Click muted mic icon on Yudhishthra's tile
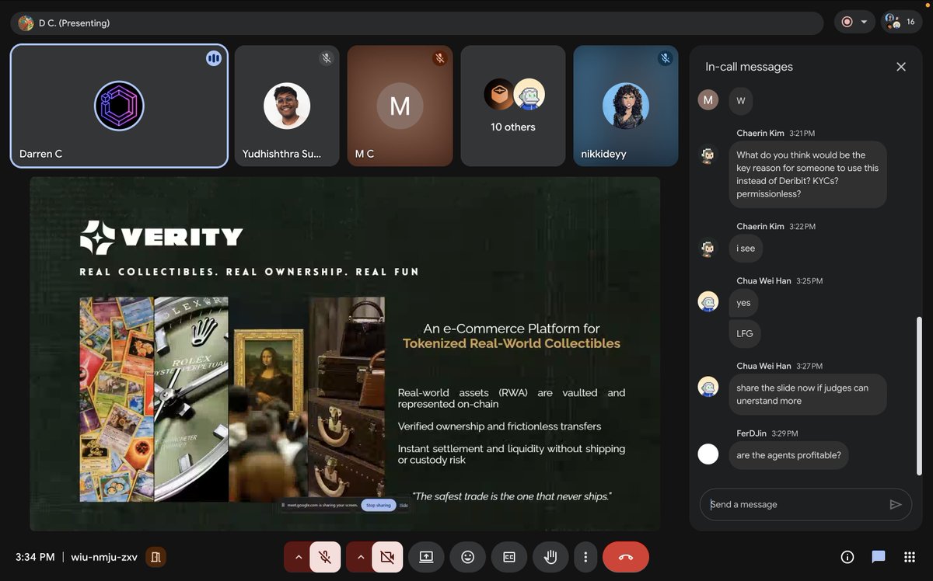The height and width of the screenshot is (581, 933). tap(327, 58)
